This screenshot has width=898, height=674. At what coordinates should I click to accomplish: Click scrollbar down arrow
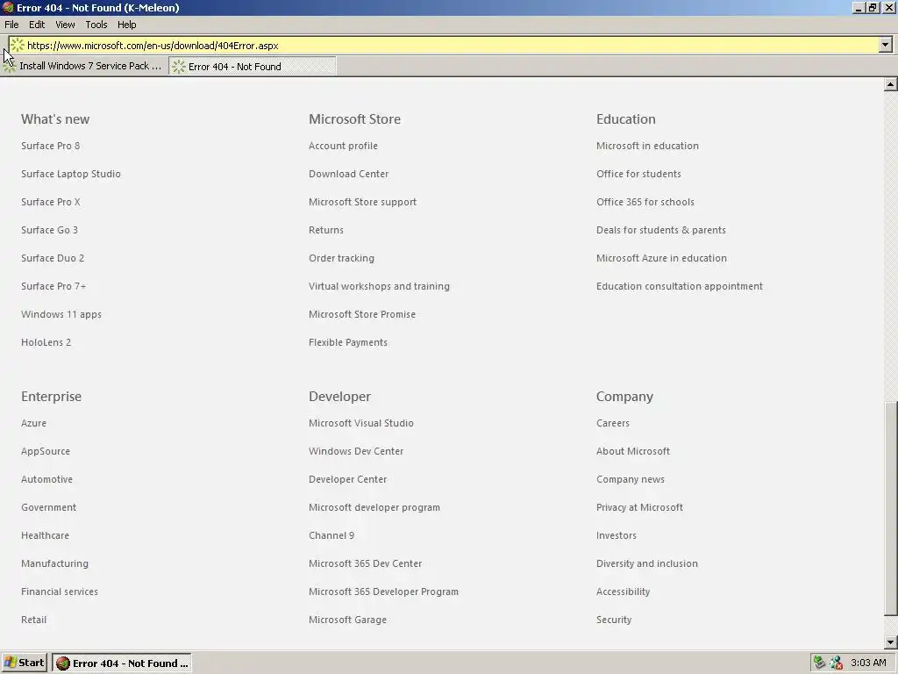point(890,642)
